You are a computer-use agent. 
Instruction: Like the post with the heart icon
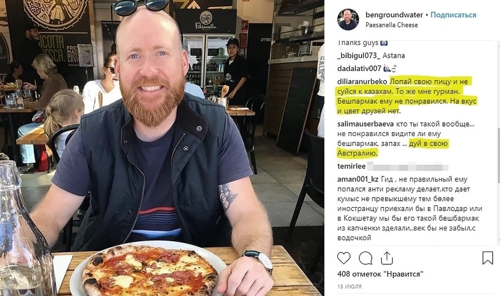coord(344,258)
